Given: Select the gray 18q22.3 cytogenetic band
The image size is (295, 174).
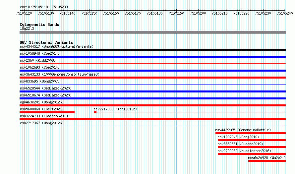Looking at the screenshot, I should 152,32.
